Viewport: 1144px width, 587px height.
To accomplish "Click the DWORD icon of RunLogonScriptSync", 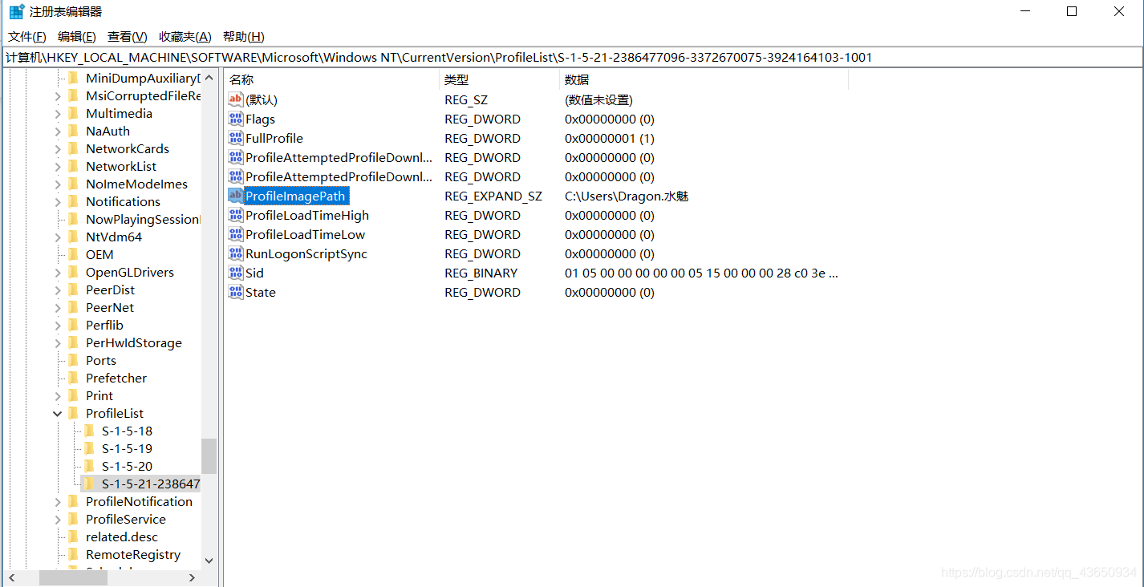I will click(236, 253).
